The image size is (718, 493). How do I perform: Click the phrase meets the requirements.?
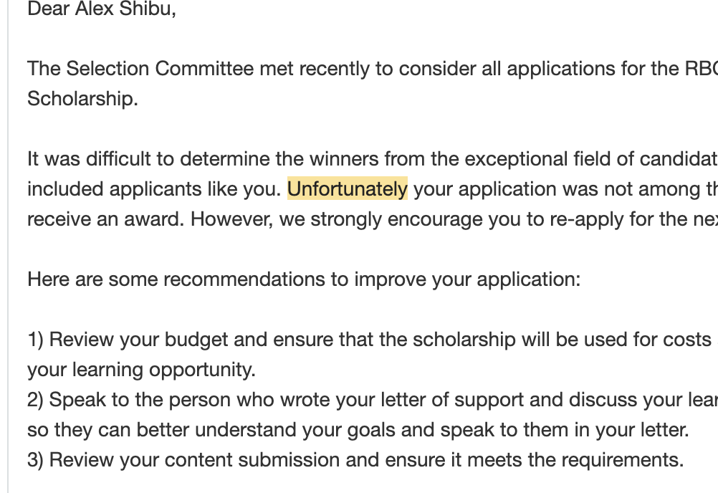(574, 459)
